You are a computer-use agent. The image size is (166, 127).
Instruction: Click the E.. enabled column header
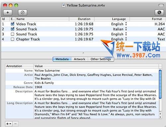click(13, 19)
